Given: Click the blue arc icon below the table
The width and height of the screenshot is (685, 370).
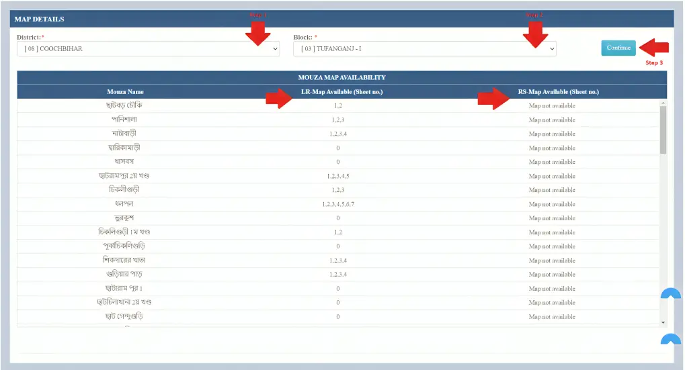Looking at the screenshot, I should [671, 339].
